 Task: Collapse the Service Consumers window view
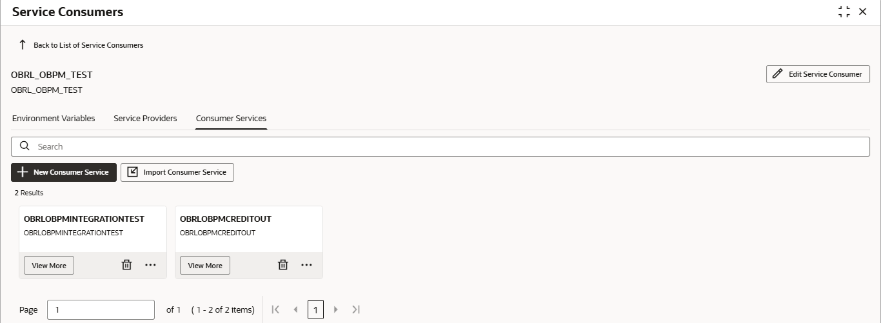point(844,12)
